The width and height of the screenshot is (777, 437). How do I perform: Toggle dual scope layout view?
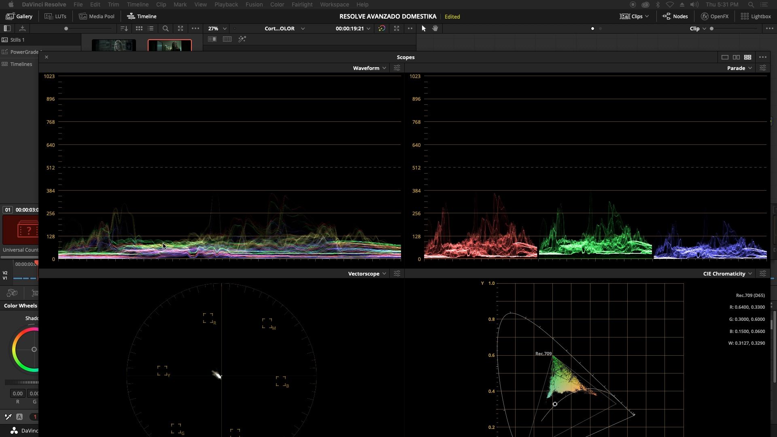tap(736, 57)
